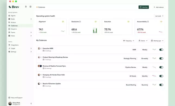This screenshot has height=106, width=175.
Task: Expand the Settings chevron
Action: click(x=31, y=52)
